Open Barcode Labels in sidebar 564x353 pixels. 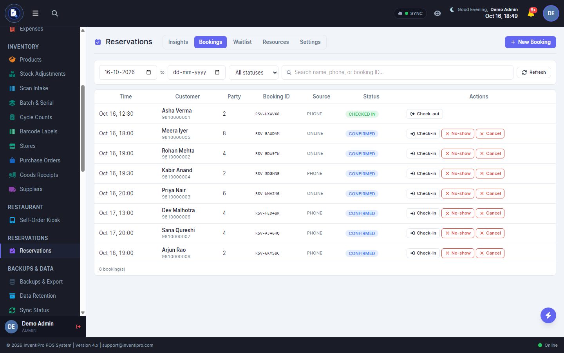40,131
